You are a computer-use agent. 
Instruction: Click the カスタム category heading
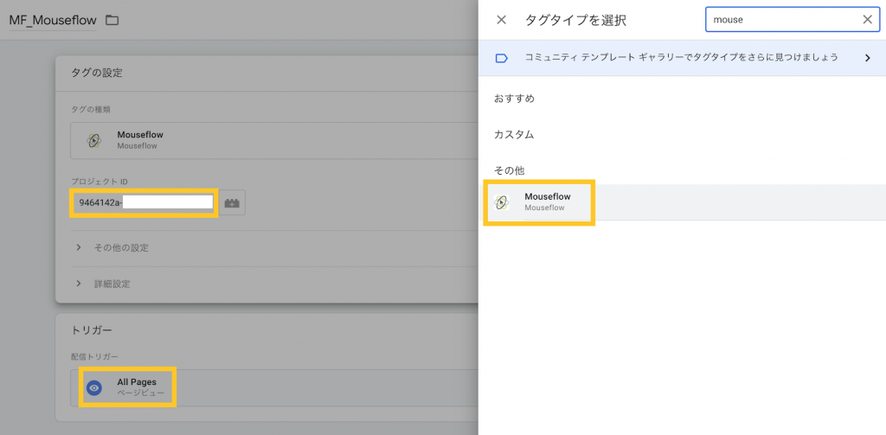pos(514,134)
